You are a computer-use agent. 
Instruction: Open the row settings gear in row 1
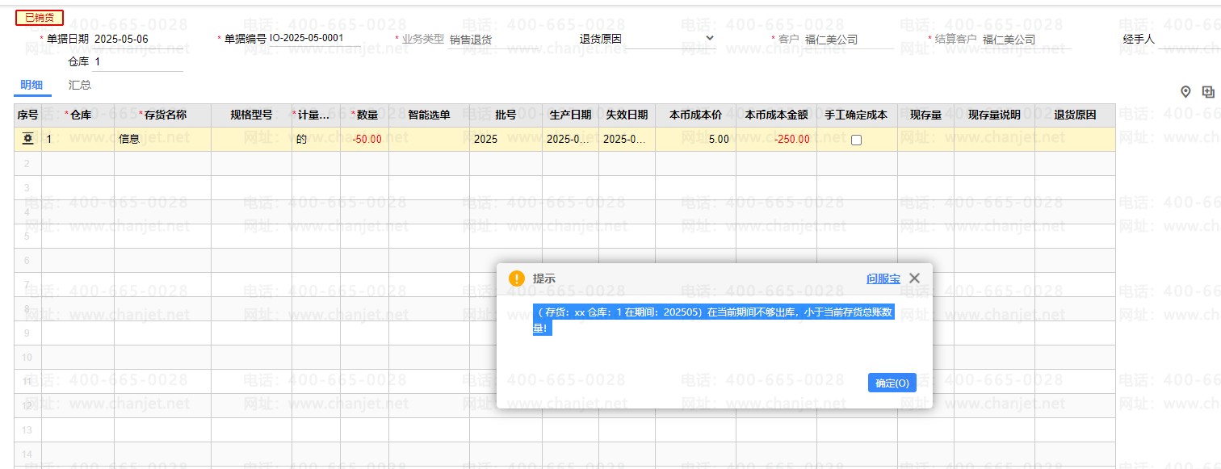[x=27, y=139]
